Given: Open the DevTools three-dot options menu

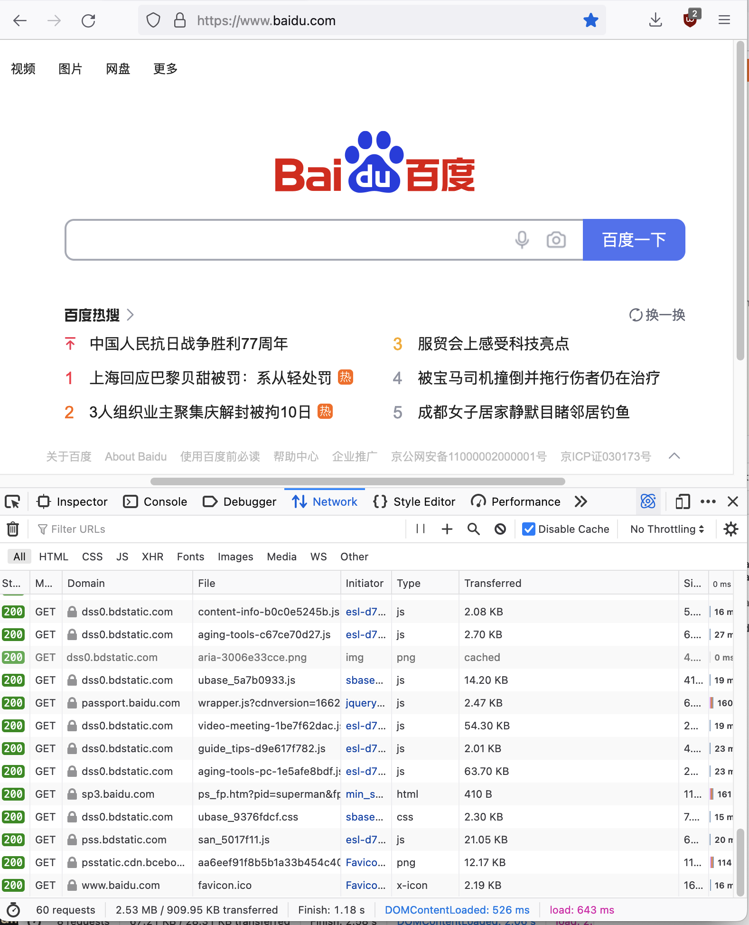Looking at the screenshot, I should pyautogui.click(x=708, y=502).
